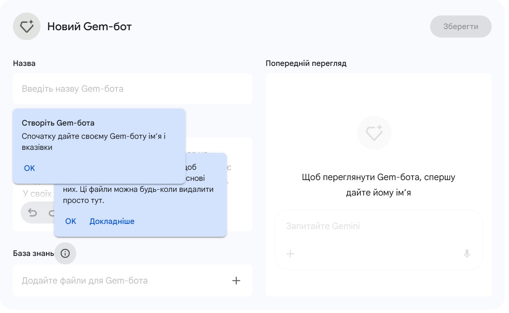Focus the Введіть назву Gem-бота name field

point(133,89)
